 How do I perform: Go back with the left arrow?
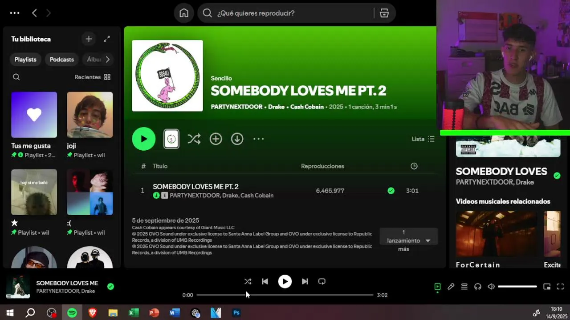34,13
